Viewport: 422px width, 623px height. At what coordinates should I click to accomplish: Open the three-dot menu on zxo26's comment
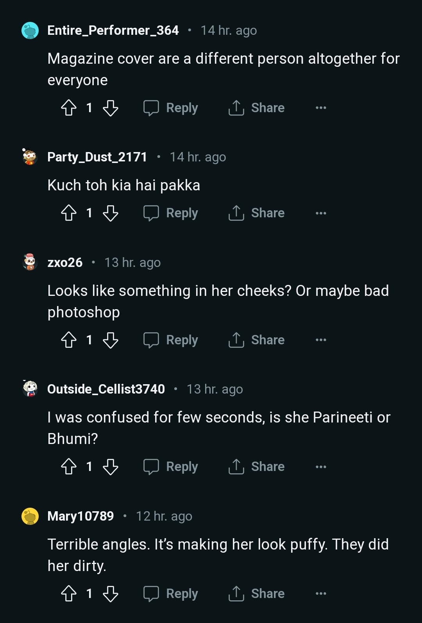pos(321,340)
